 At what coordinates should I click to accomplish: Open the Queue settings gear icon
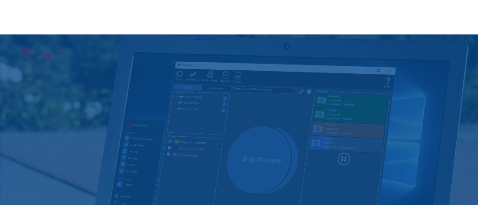[x=179, y=74]
